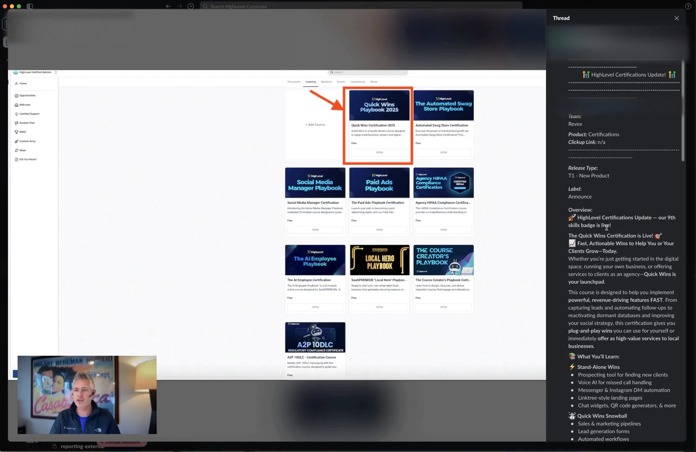The width and height of the screenshot is (696, 452).
Task: Click the 'Stand-Alone Wins' heading in thread
Action: pyautogui.click(x=598, y=367)
